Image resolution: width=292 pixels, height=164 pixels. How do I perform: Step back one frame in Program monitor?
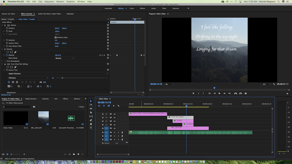pos(215,93)
